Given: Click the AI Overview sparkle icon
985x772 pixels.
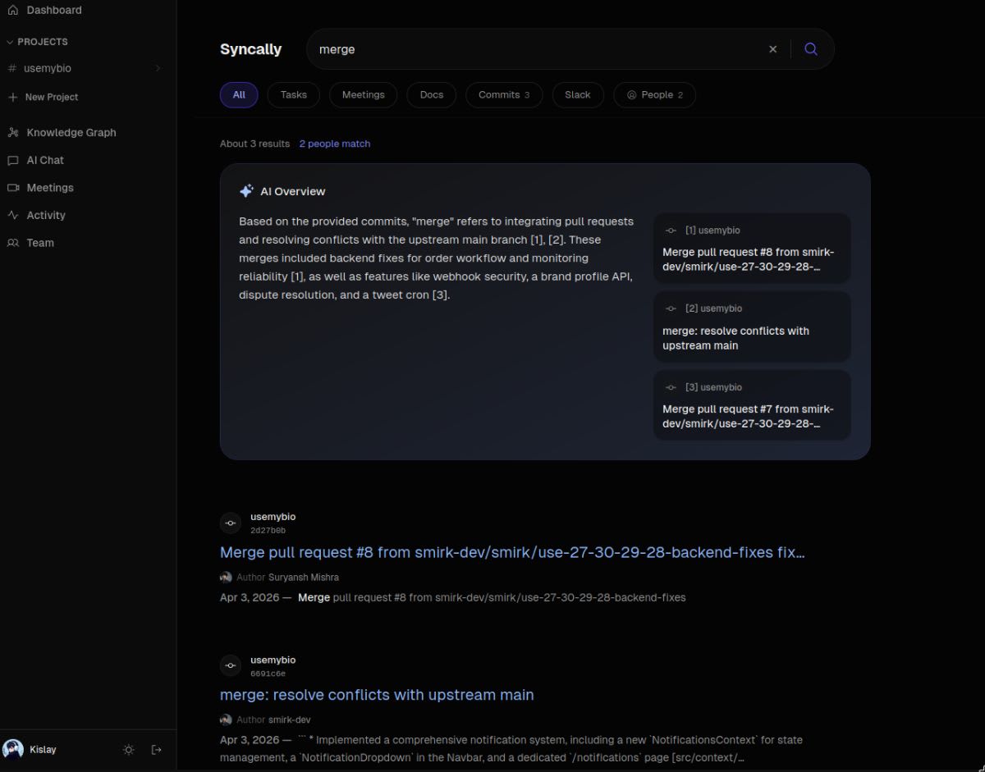Looking at the screenshot, I should coord(246,190).
